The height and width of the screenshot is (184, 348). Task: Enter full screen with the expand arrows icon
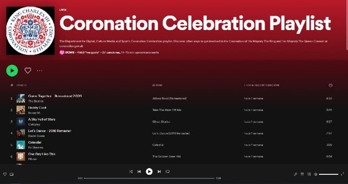342,174
